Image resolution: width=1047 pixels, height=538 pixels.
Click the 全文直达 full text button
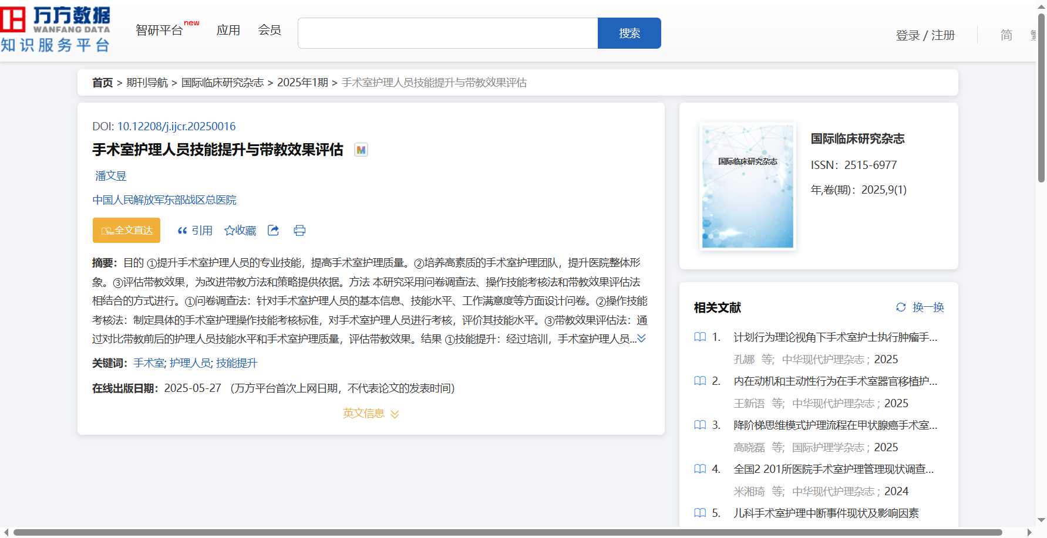[x=126, y=231]
